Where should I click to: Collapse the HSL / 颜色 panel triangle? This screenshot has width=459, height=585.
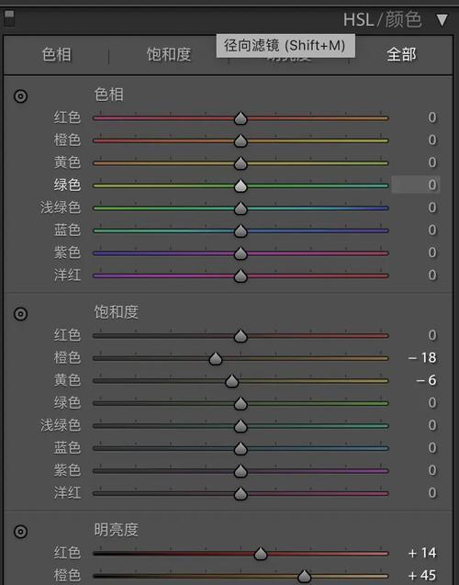coord(442,20)
